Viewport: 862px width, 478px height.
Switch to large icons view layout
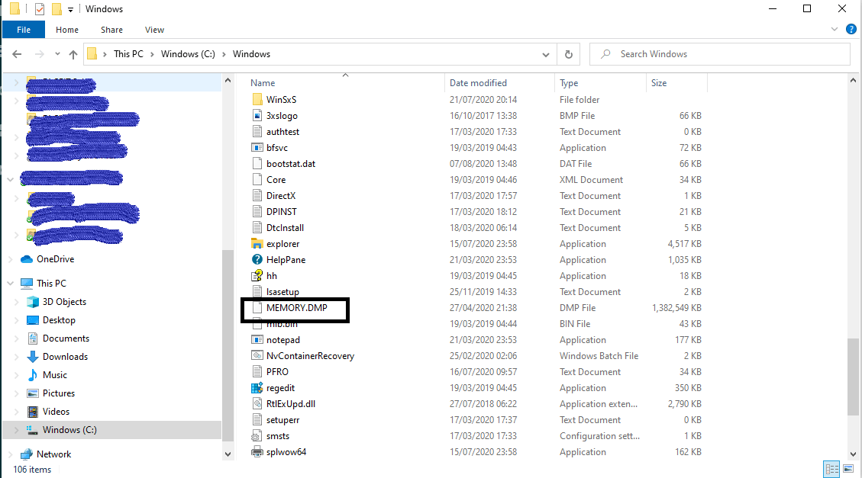pyautogui.click(x=848, y=469)
